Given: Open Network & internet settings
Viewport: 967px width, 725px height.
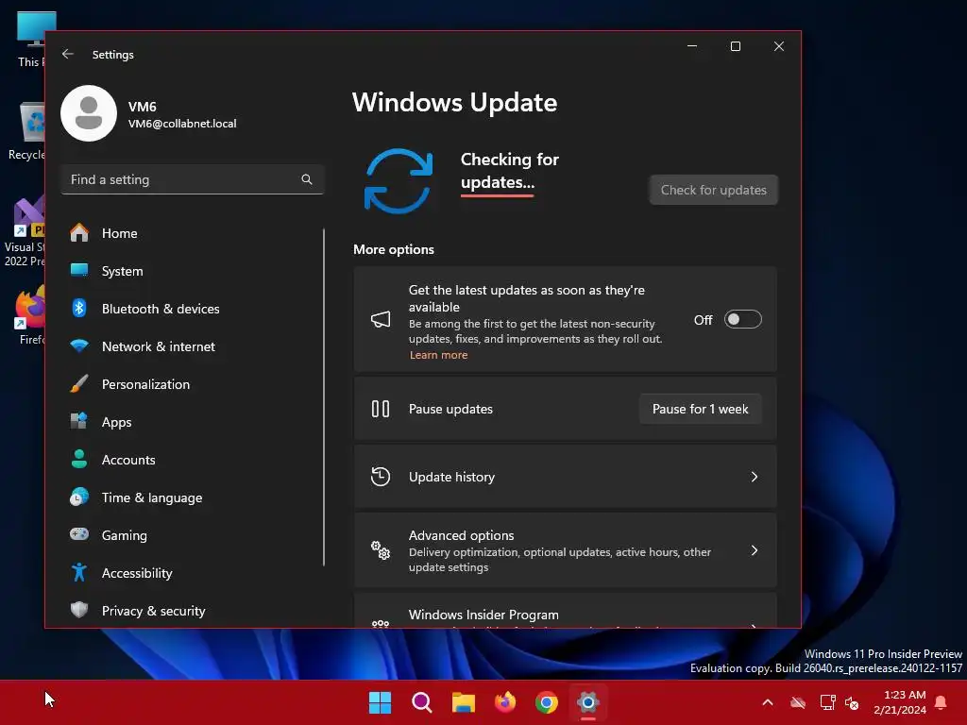Looking at the screenshot, I should 195,346.
